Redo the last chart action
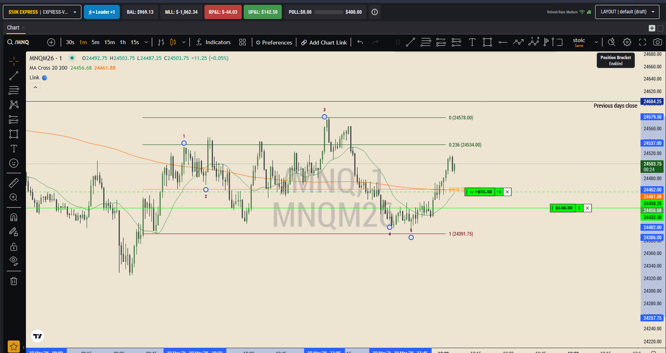This screenshot has height=353, width=666. pyautogui.click(x=376, y=42)
